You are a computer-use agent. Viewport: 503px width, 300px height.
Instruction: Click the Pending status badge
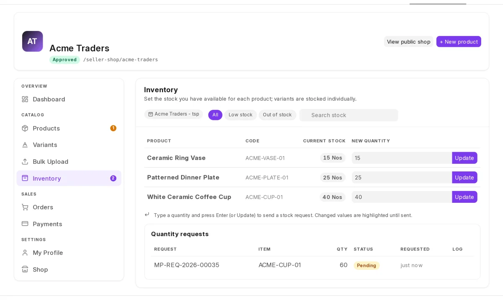tap(367, 265)
